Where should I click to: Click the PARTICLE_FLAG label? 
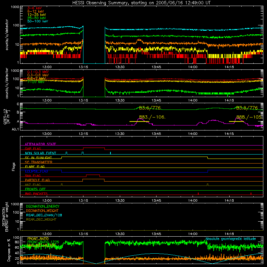coord(37,180)
